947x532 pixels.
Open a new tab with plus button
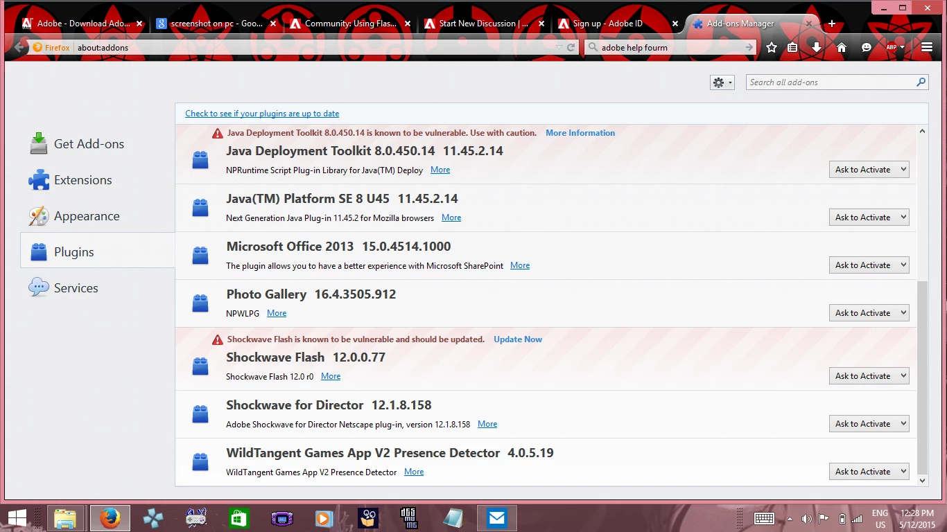click(x=832, y=23)
